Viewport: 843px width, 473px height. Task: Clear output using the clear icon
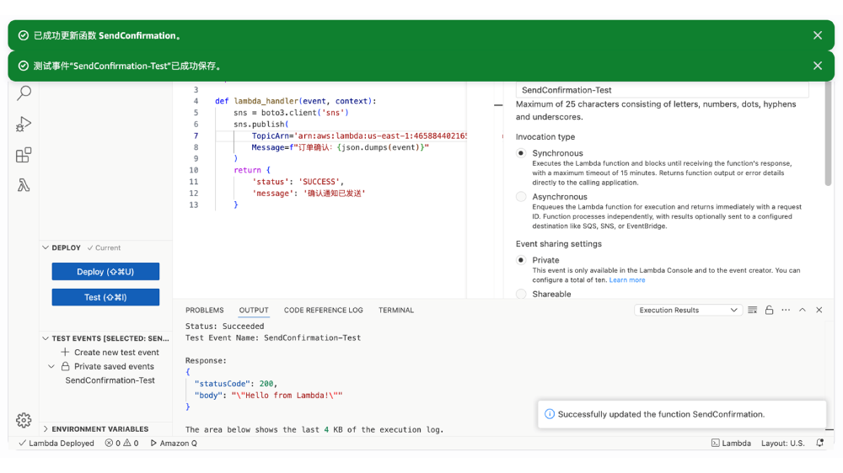[753, 311]
